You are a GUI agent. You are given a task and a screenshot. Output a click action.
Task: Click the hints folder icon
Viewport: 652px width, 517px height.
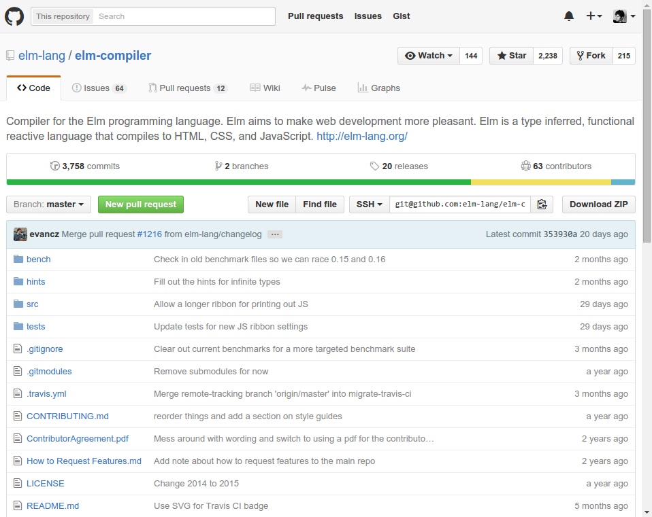click(18, 281)
